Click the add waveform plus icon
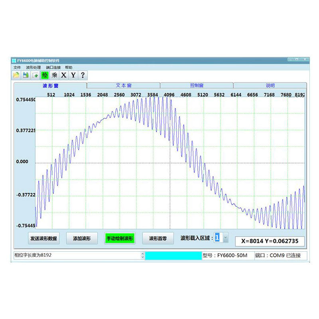319x319 pixels. click(x=35, y=75)
